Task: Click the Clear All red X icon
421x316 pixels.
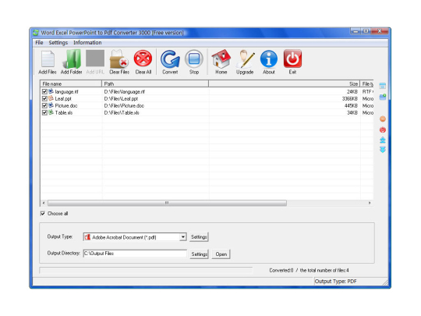Action: click(143, 59)
